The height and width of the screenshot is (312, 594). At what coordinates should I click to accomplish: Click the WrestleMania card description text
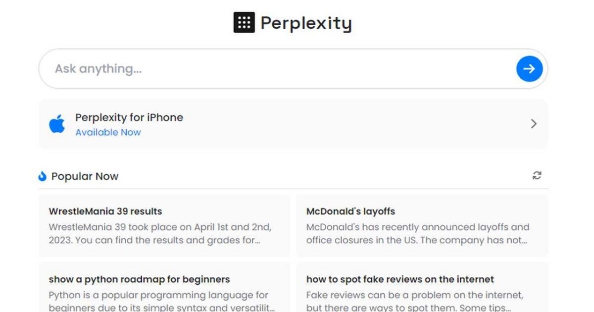[158, 234]
